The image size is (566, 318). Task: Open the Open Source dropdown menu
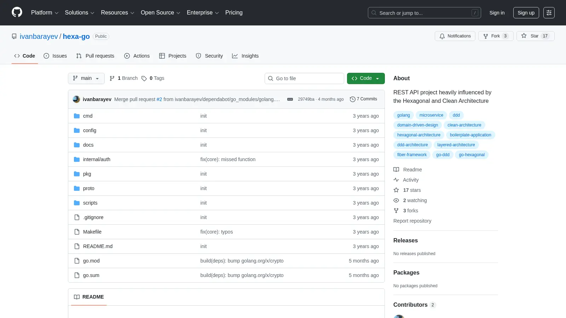coord(161,13)
